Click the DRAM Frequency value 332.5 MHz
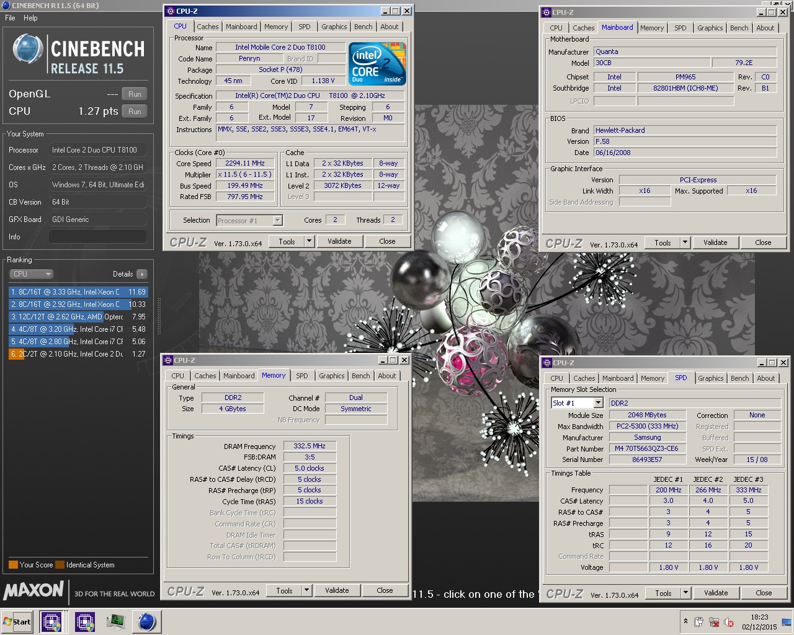 [310, 446]
